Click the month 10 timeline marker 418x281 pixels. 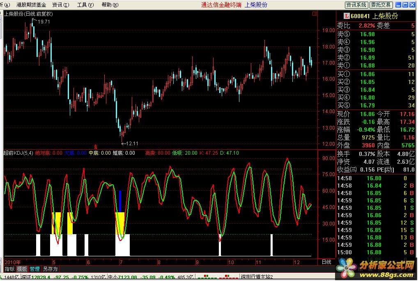click(x=231, y=262)
